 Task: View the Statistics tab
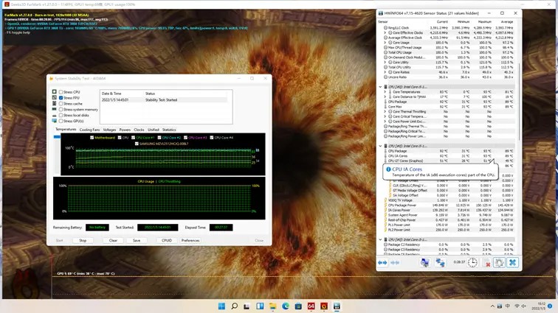click(169, 130)
